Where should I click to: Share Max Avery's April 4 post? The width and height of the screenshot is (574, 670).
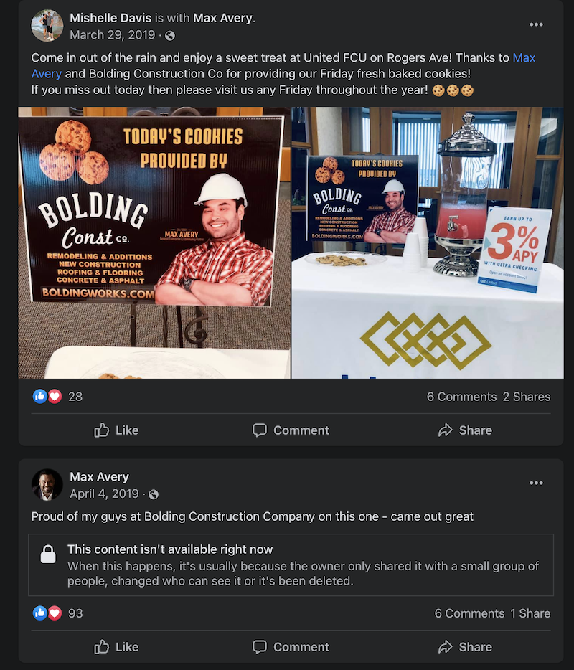[x=465, y=646]
